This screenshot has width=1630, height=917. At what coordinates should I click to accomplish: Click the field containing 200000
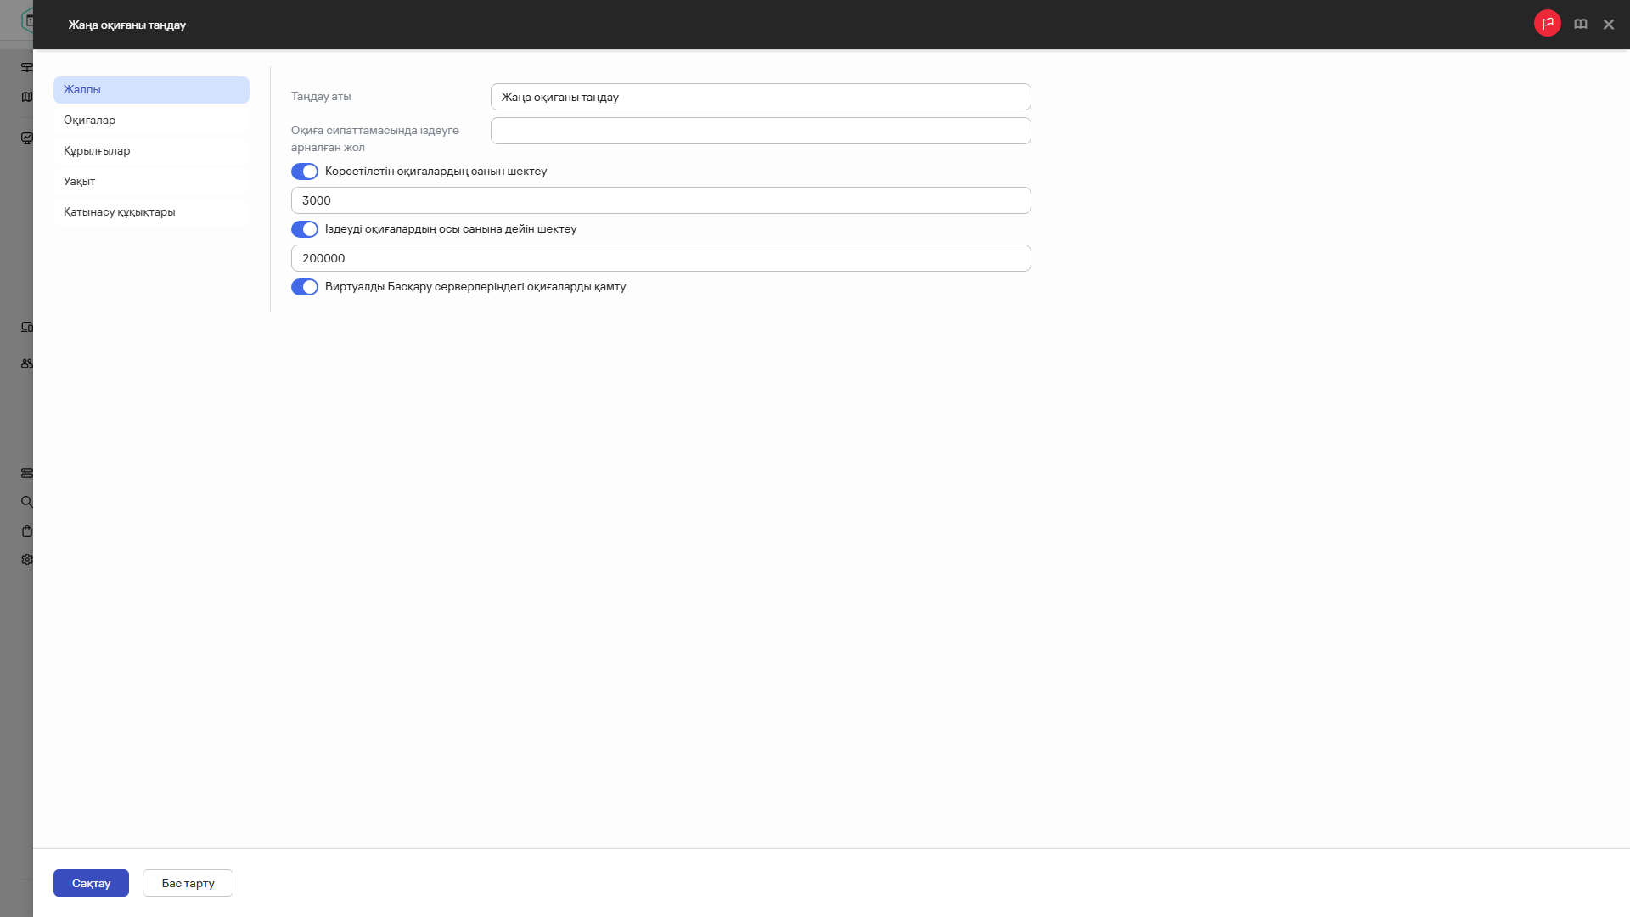click(x=660, y=258)
